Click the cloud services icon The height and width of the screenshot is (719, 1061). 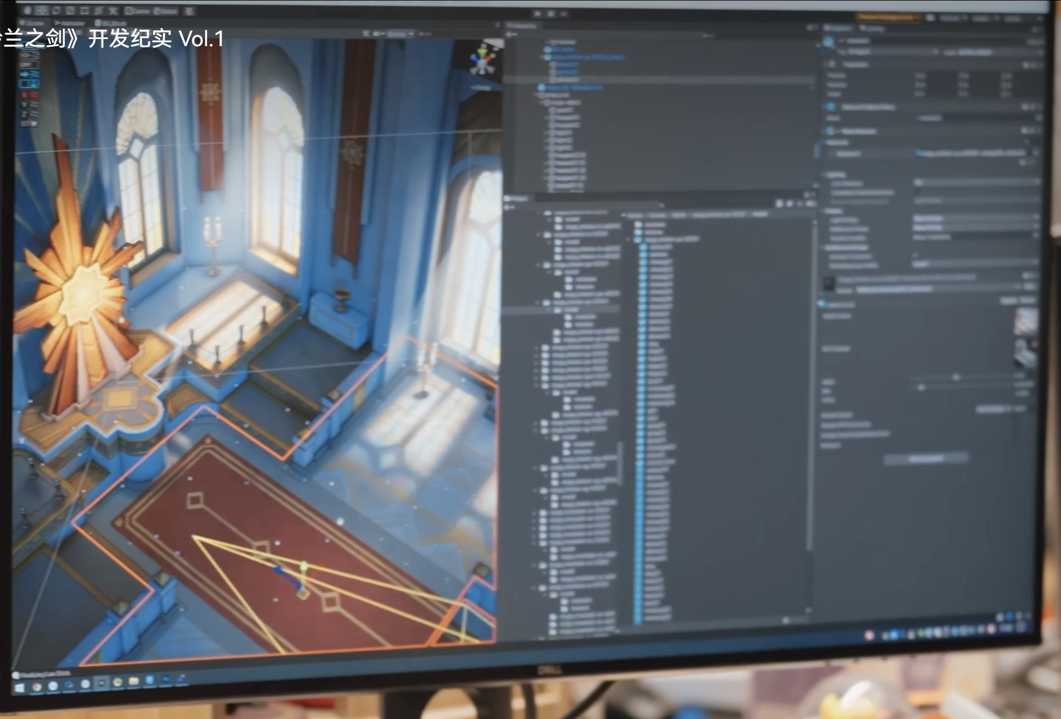930,18
